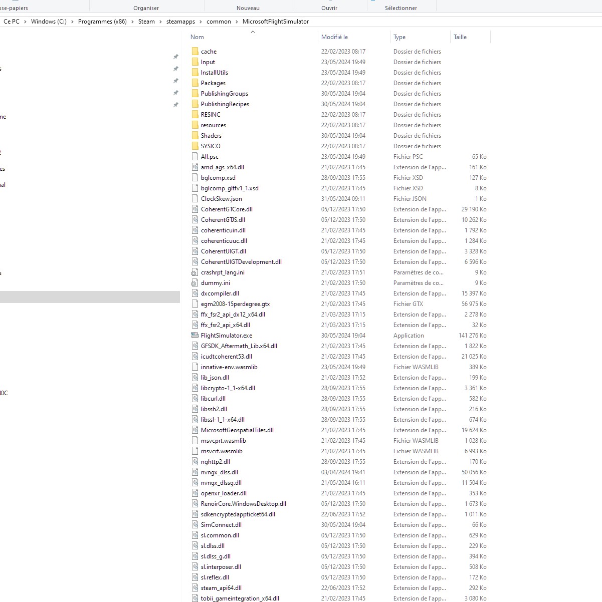Select sl.interposer.dll file name
This screenshot has width=602, height=602.
coord(221,567)
